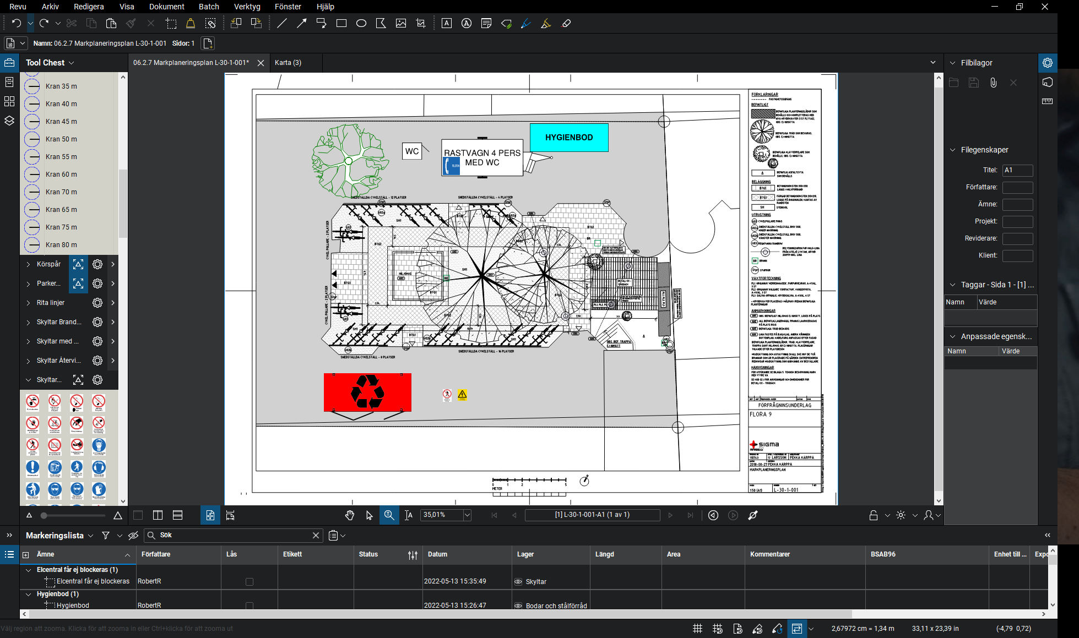
Task: Collapse the Filegenskaper section
Action: tap(953, 150)
